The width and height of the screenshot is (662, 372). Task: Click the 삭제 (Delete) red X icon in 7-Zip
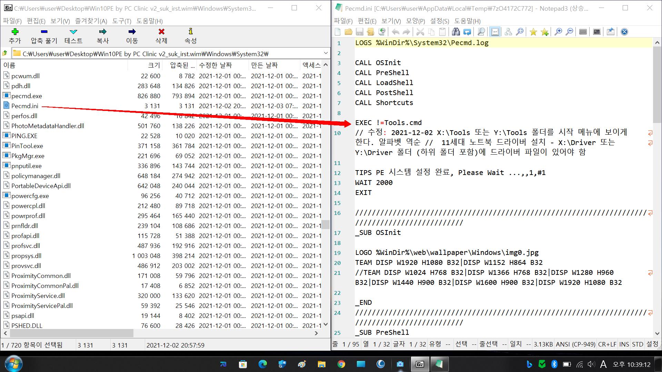[161, 32]
